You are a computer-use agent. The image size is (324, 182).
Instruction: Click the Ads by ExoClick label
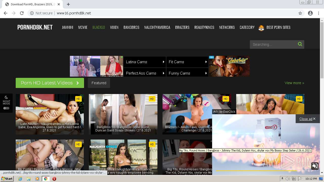click(x=224, y=112)
